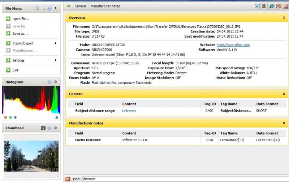
Task: Click the 100/21° ISO speed value
Action: (x=253, y=68)
